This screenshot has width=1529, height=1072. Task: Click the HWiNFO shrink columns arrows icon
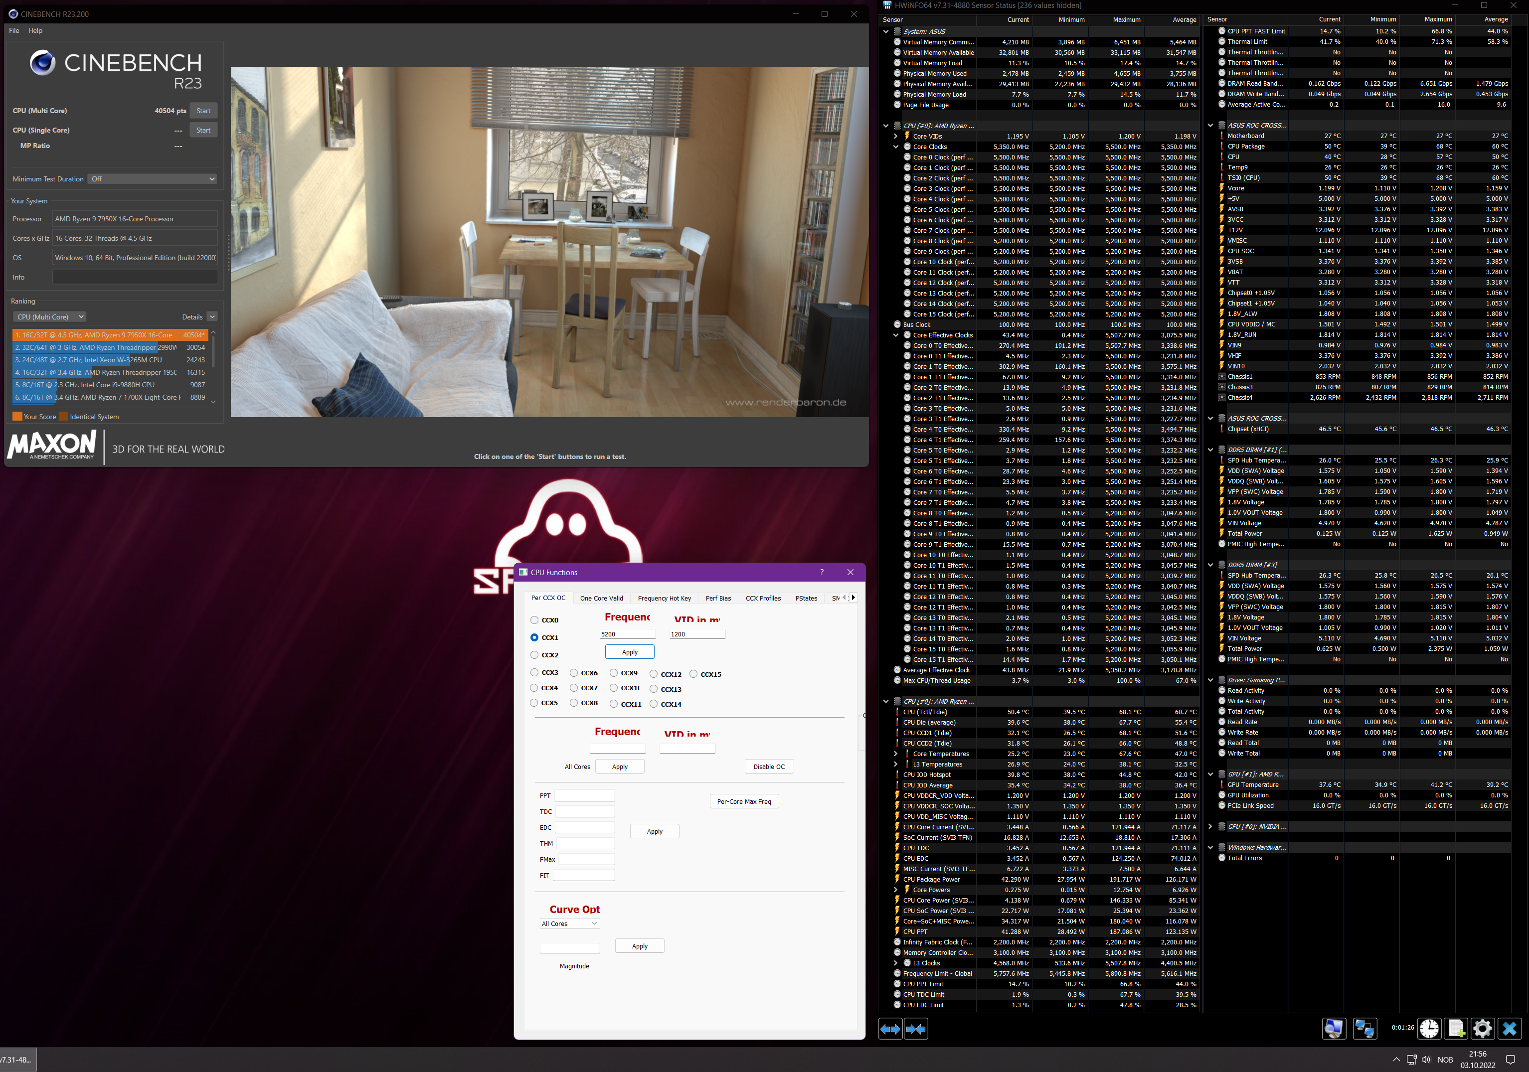[x=916, y=1029]
